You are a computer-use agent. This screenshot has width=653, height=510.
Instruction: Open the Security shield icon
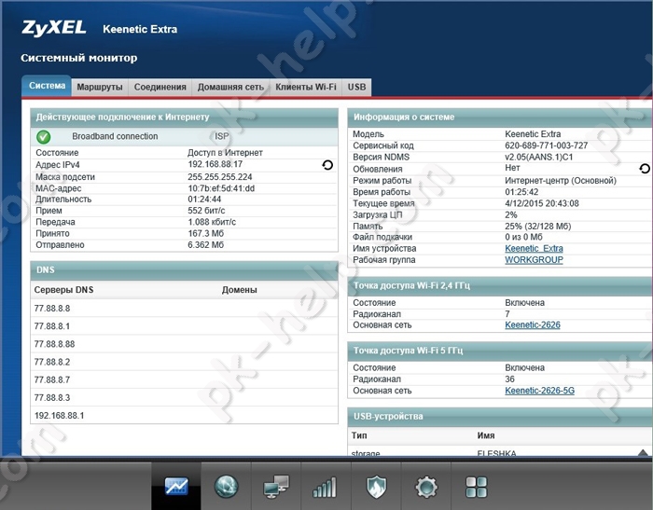click(x=376, y=486)
